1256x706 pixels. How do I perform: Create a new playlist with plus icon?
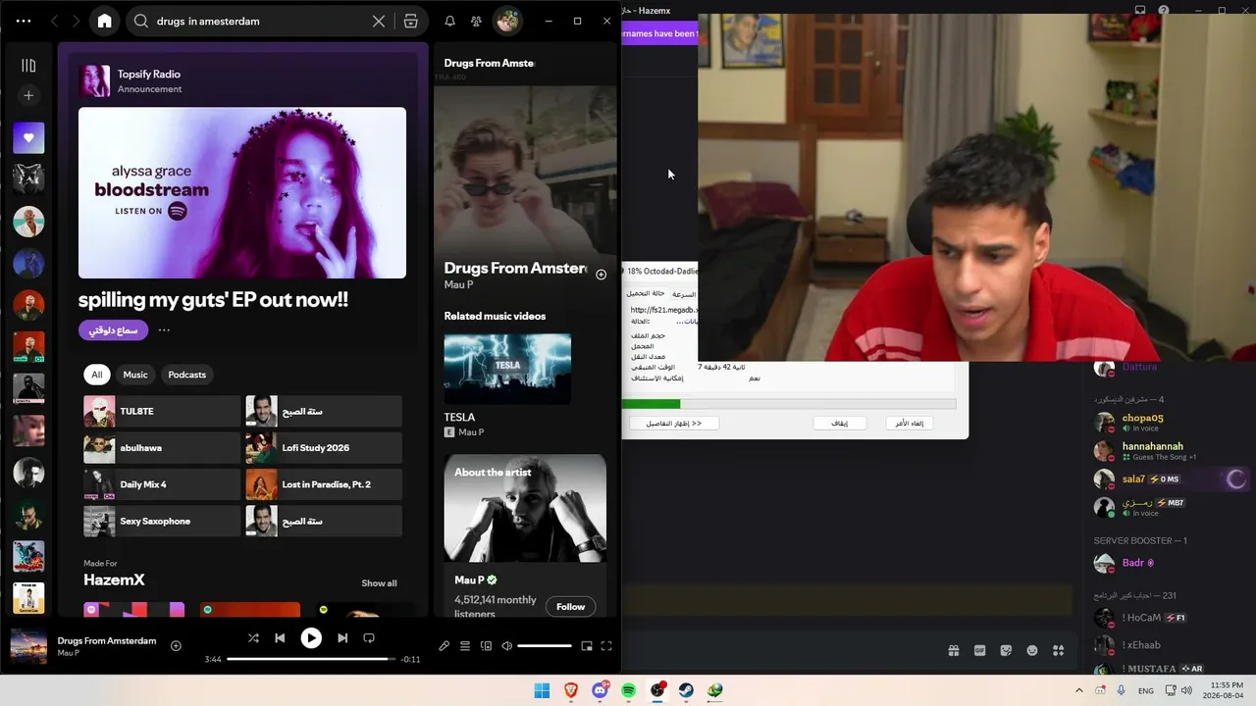point(28,95)
